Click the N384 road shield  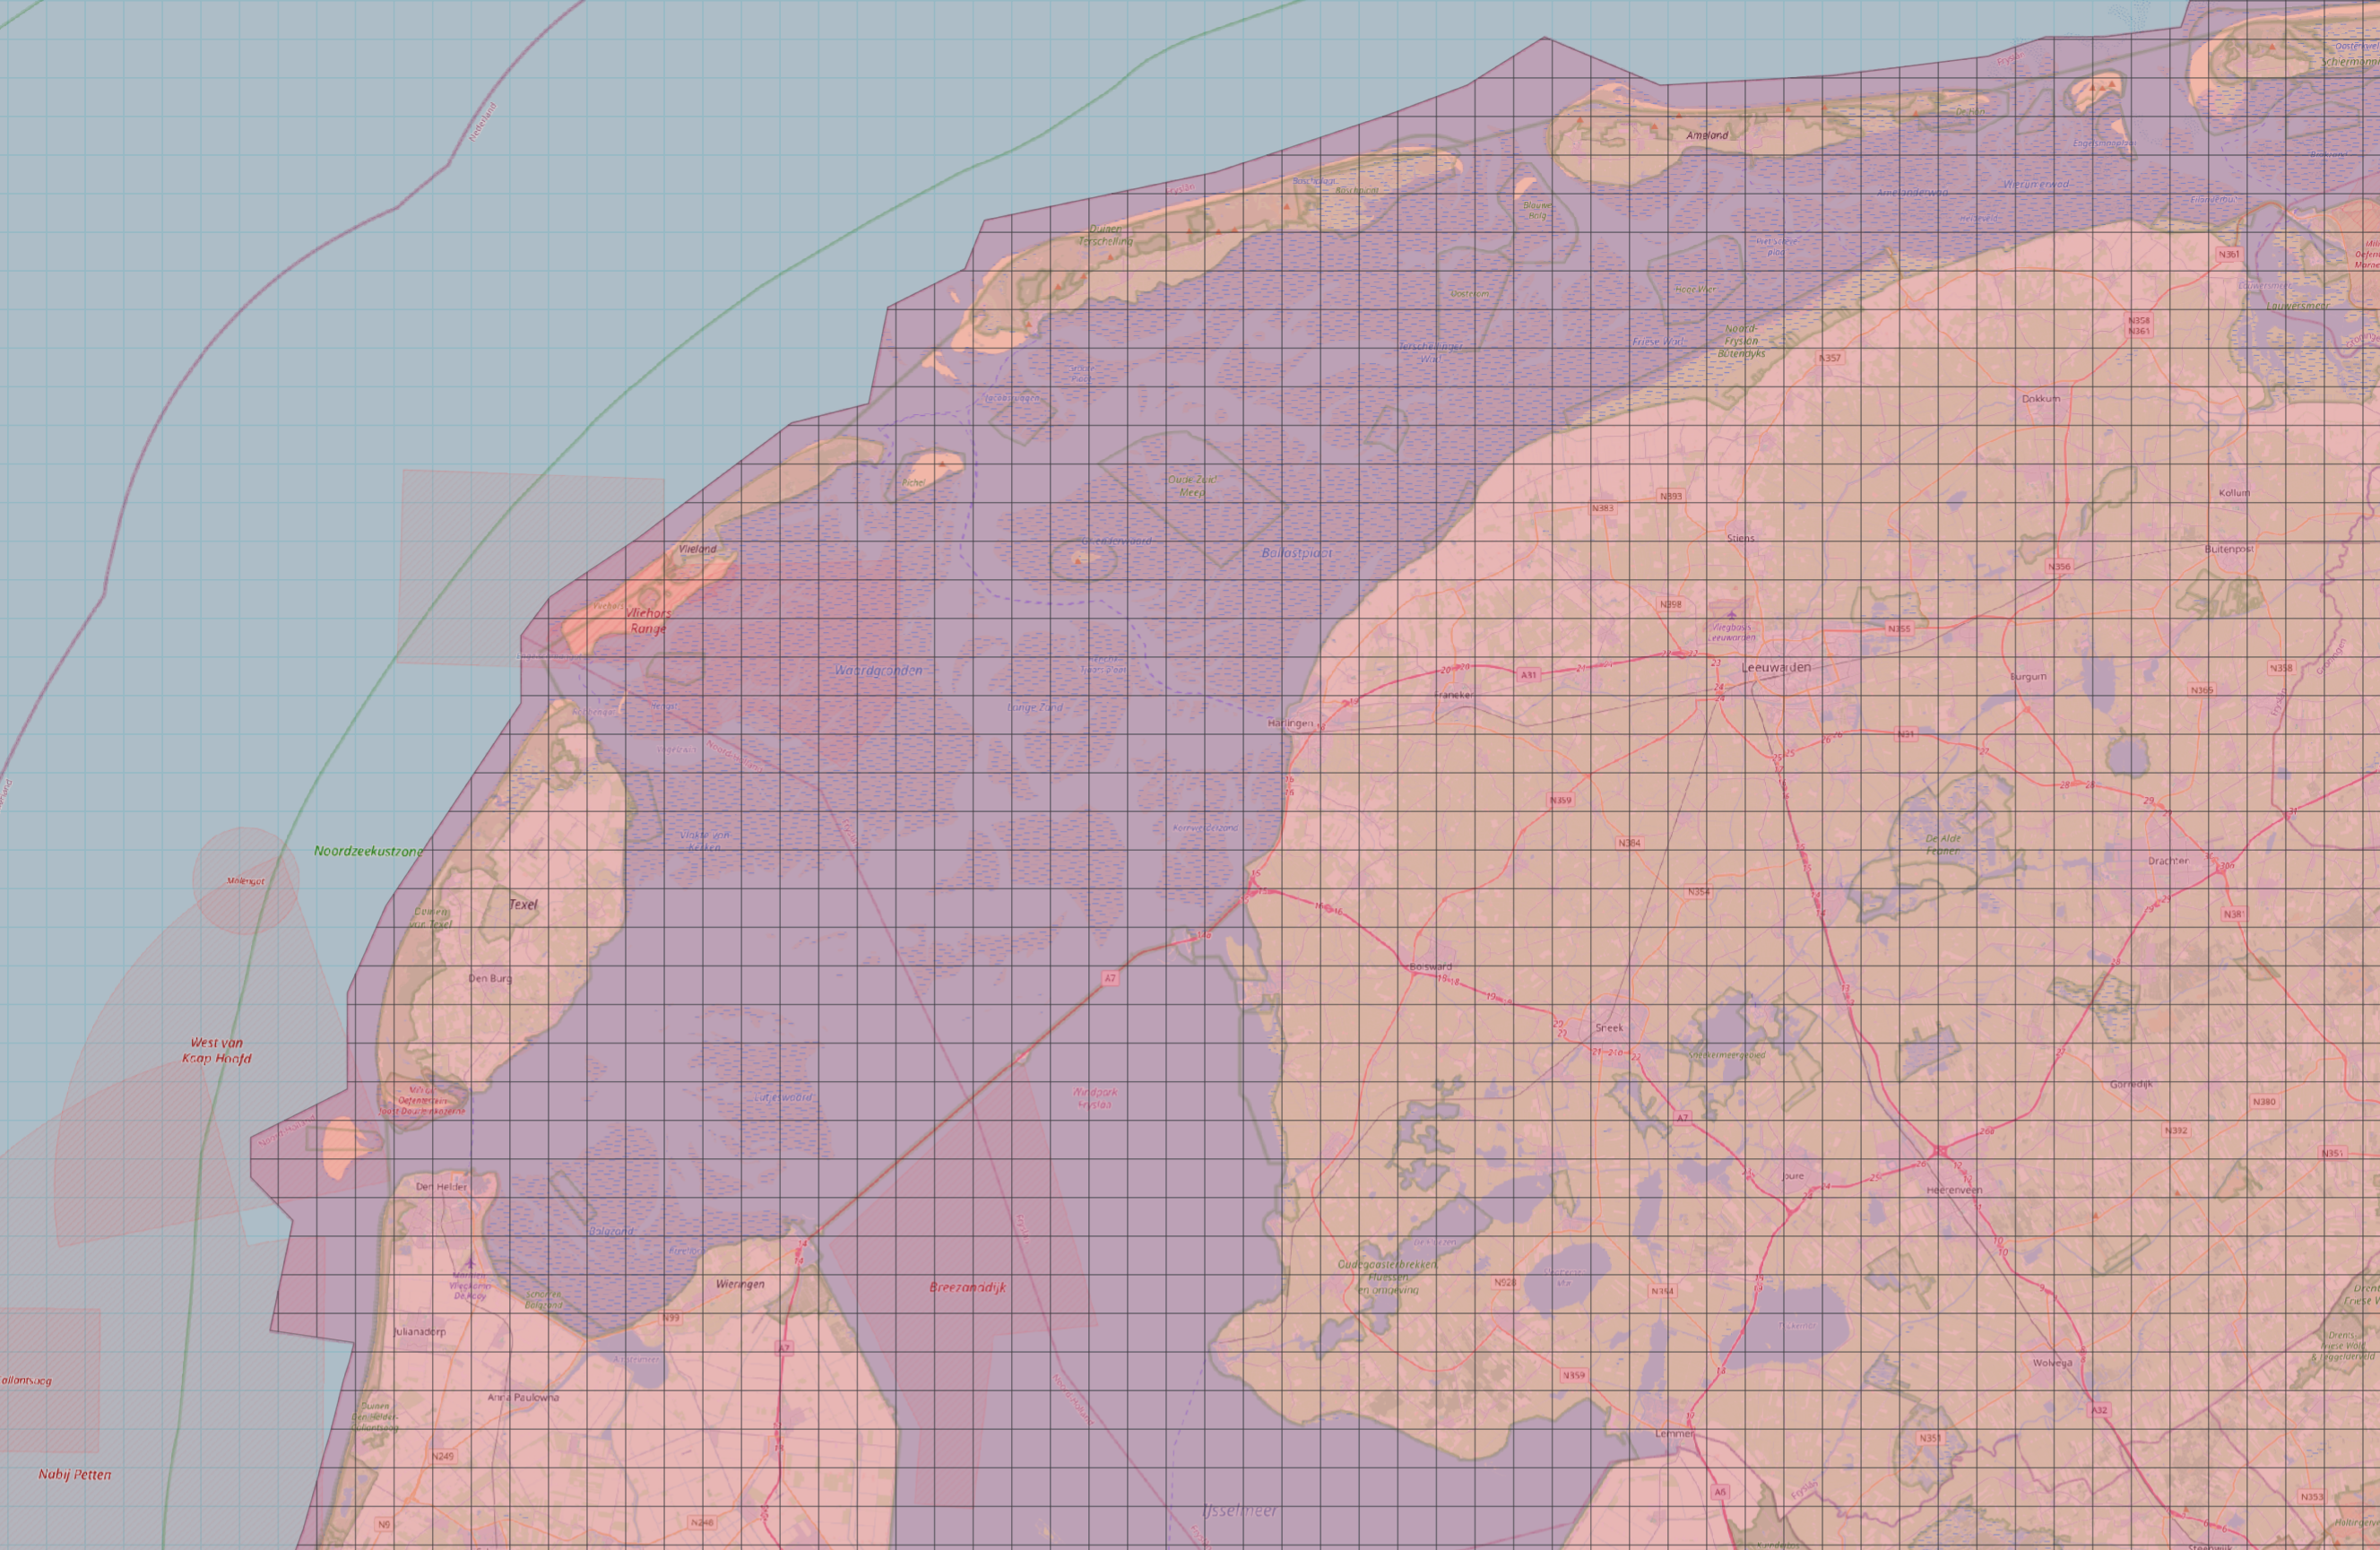coord(1629,843)
